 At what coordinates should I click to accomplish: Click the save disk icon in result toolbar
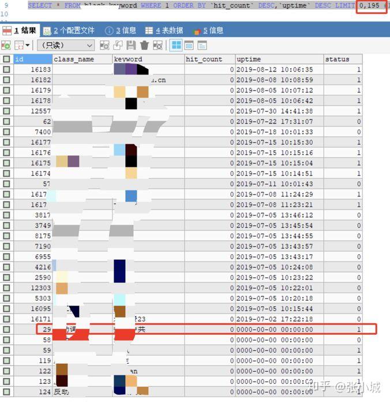click(x=131, y=46)
